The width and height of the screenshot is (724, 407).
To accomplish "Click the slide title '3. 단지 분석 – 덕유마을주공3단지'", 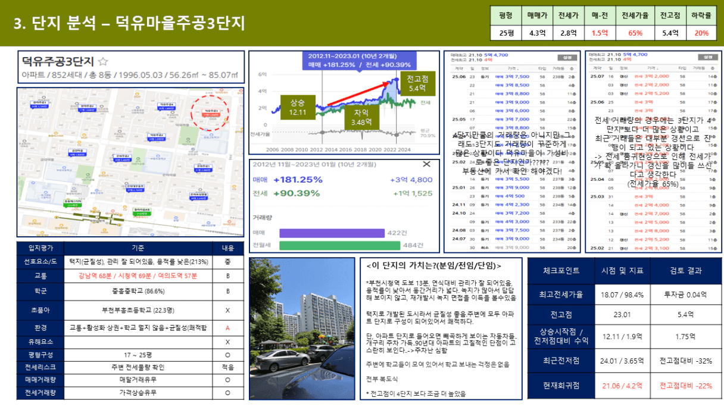I will click(x=129, y=24).
